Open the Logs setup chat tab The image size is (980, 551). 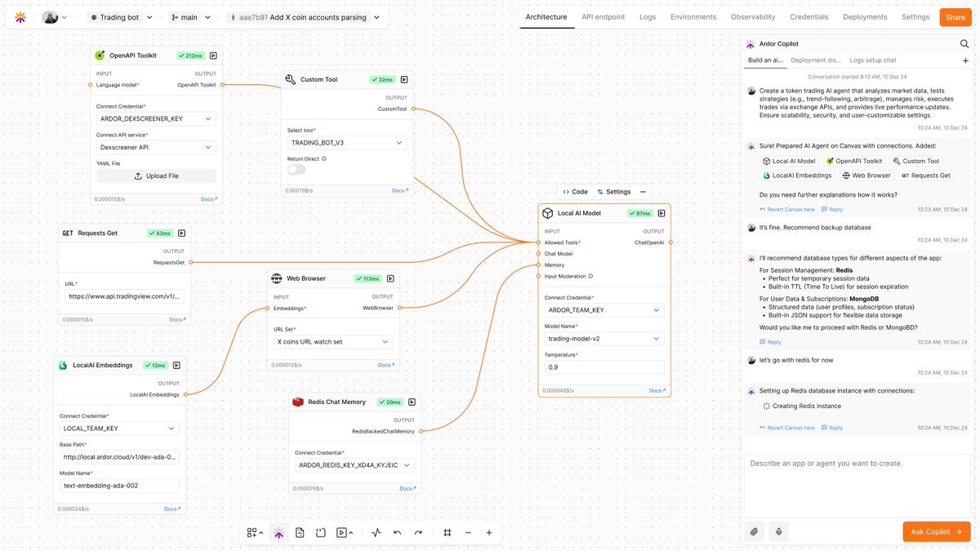tap(873, 60)
